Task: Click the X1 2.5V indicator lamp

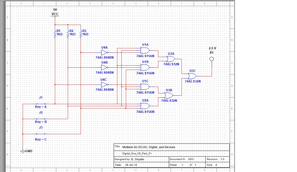Action: click(212, 59)
